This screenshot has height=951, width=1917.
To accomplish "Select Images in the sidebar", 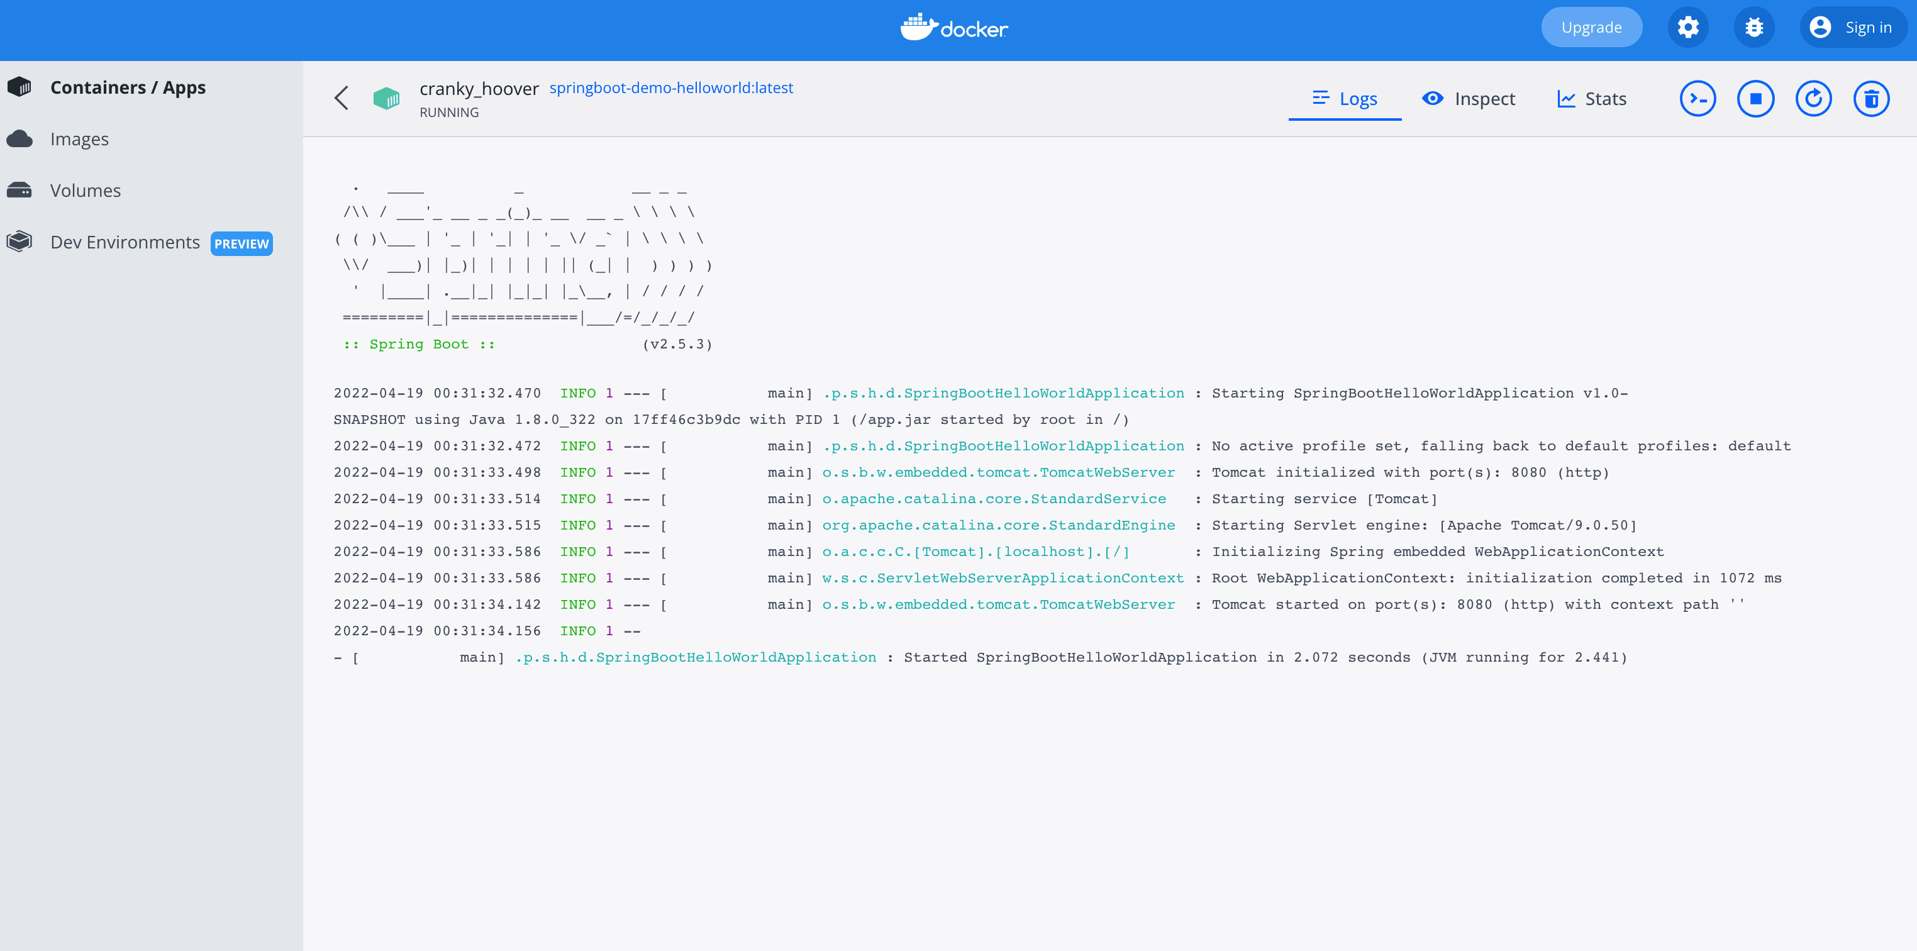I will tap(80, 139).
